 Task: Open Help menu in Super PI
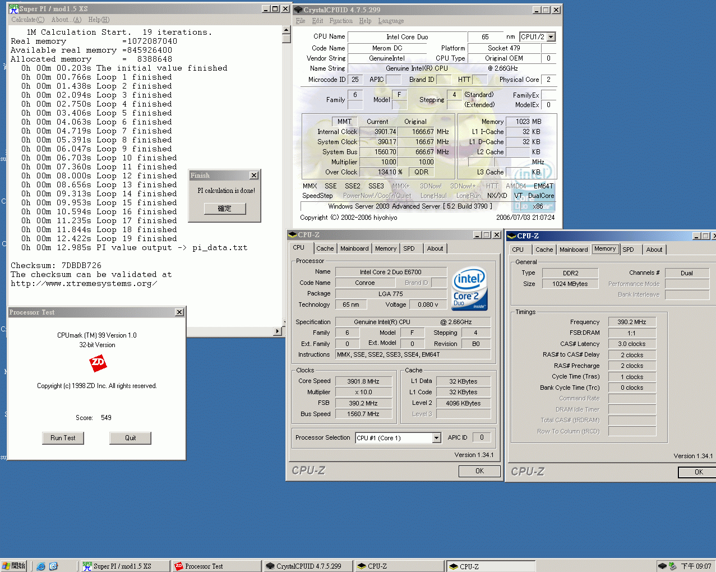pos(99,20)
